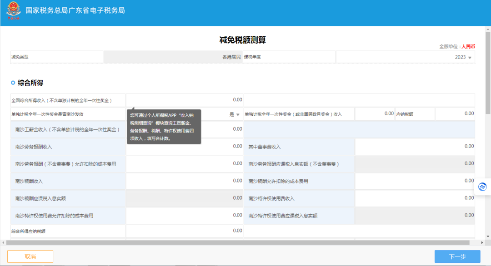Click the tax bureau national emblem logo

coord(14,10)
